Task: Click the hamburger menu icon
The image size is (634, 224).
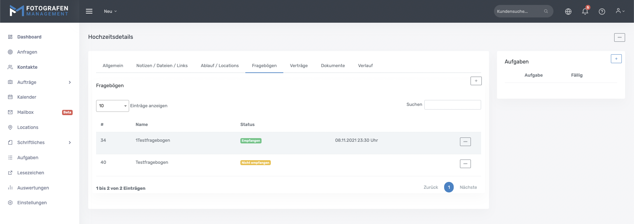Action: tap(89, 11)
